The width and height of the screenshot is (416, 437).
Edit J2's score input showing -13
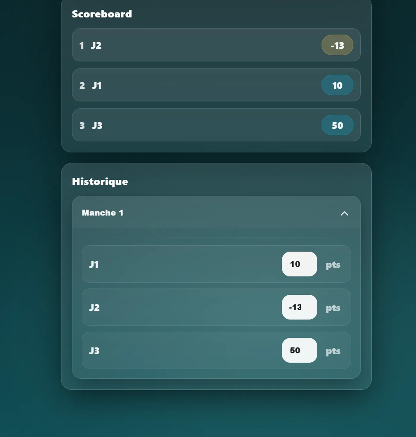(x=299, y=307)
